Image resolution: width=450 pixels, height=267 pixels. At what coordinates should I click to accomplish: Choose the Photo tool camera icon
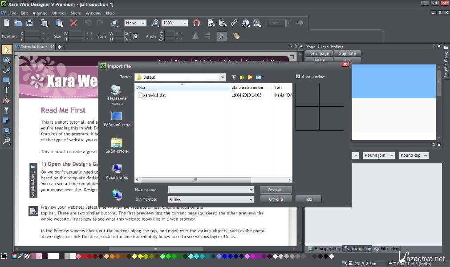(x=6, y=60)
